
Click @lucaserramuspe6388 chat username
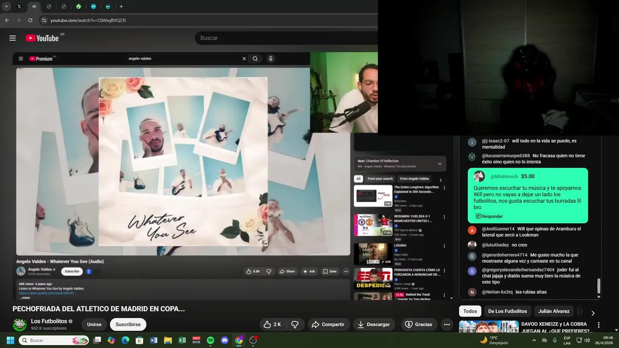coord(506,156)
